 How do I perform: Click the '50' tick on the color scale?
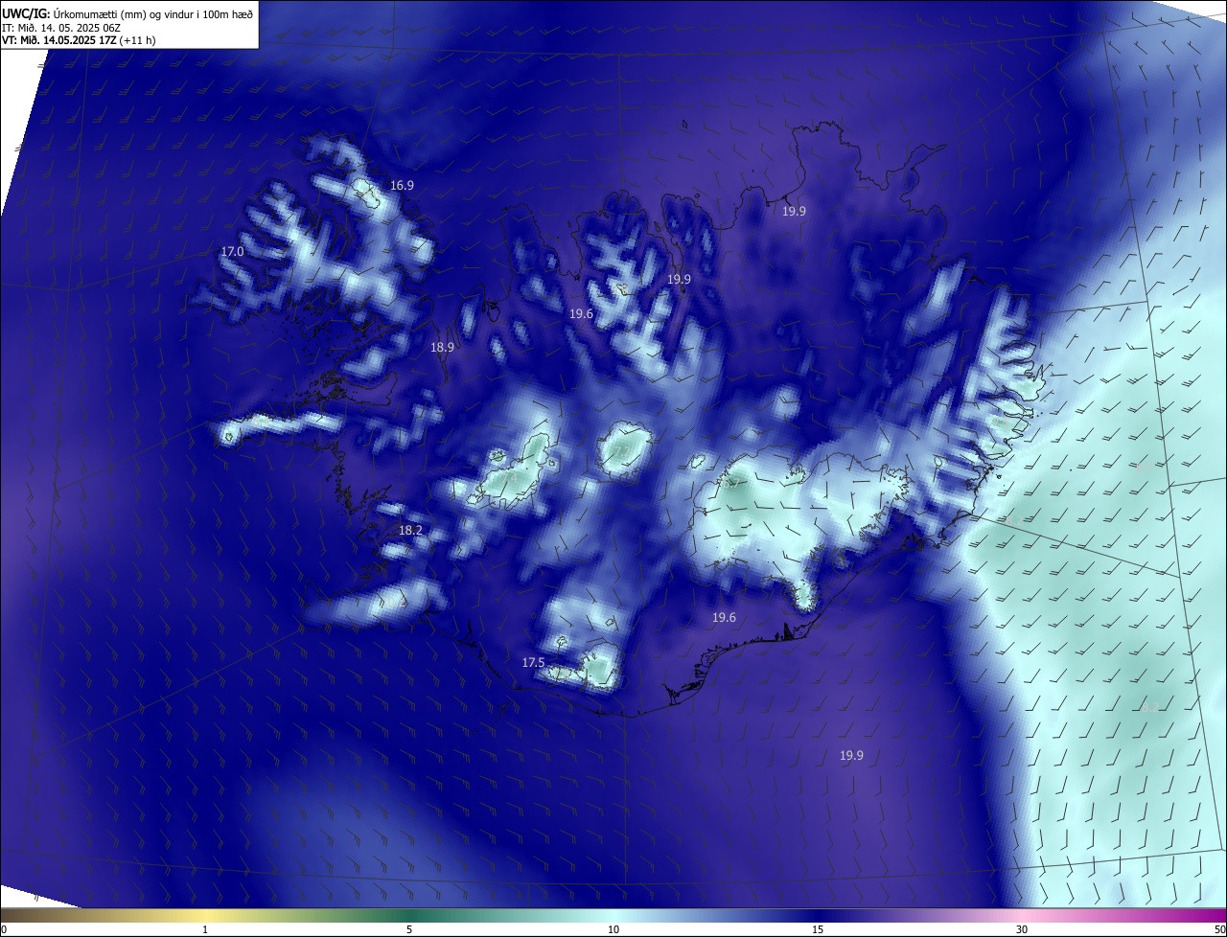[1219, 929]
